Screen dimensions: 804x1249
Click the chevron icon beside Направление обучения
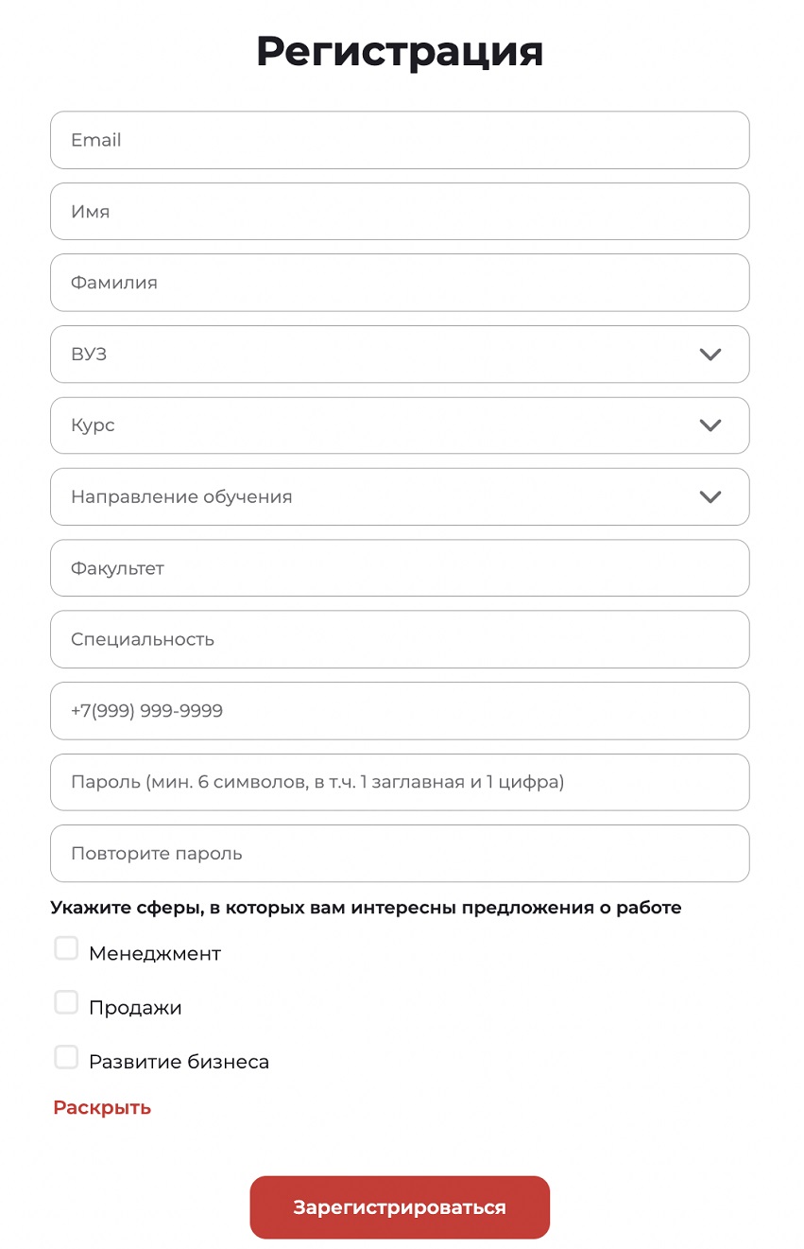pyautogui.click(x=710, y=496)
